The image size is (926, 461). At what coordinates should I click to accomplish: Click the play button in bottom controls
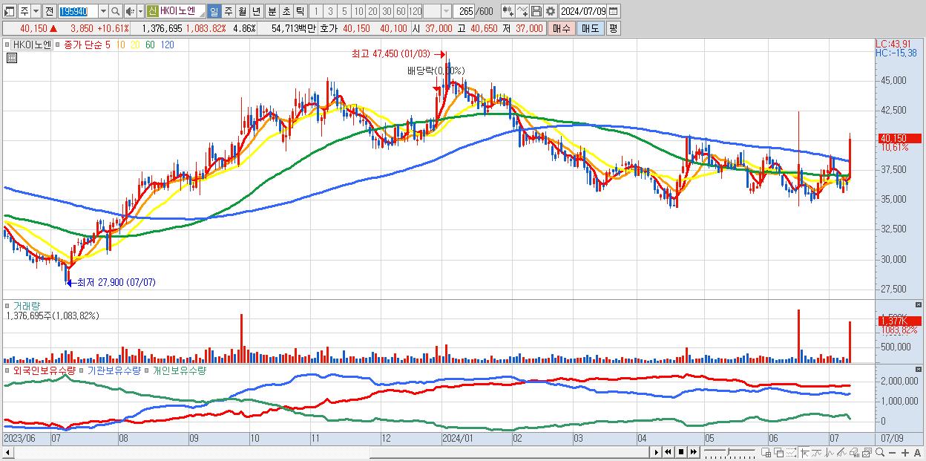coord(657,452)
